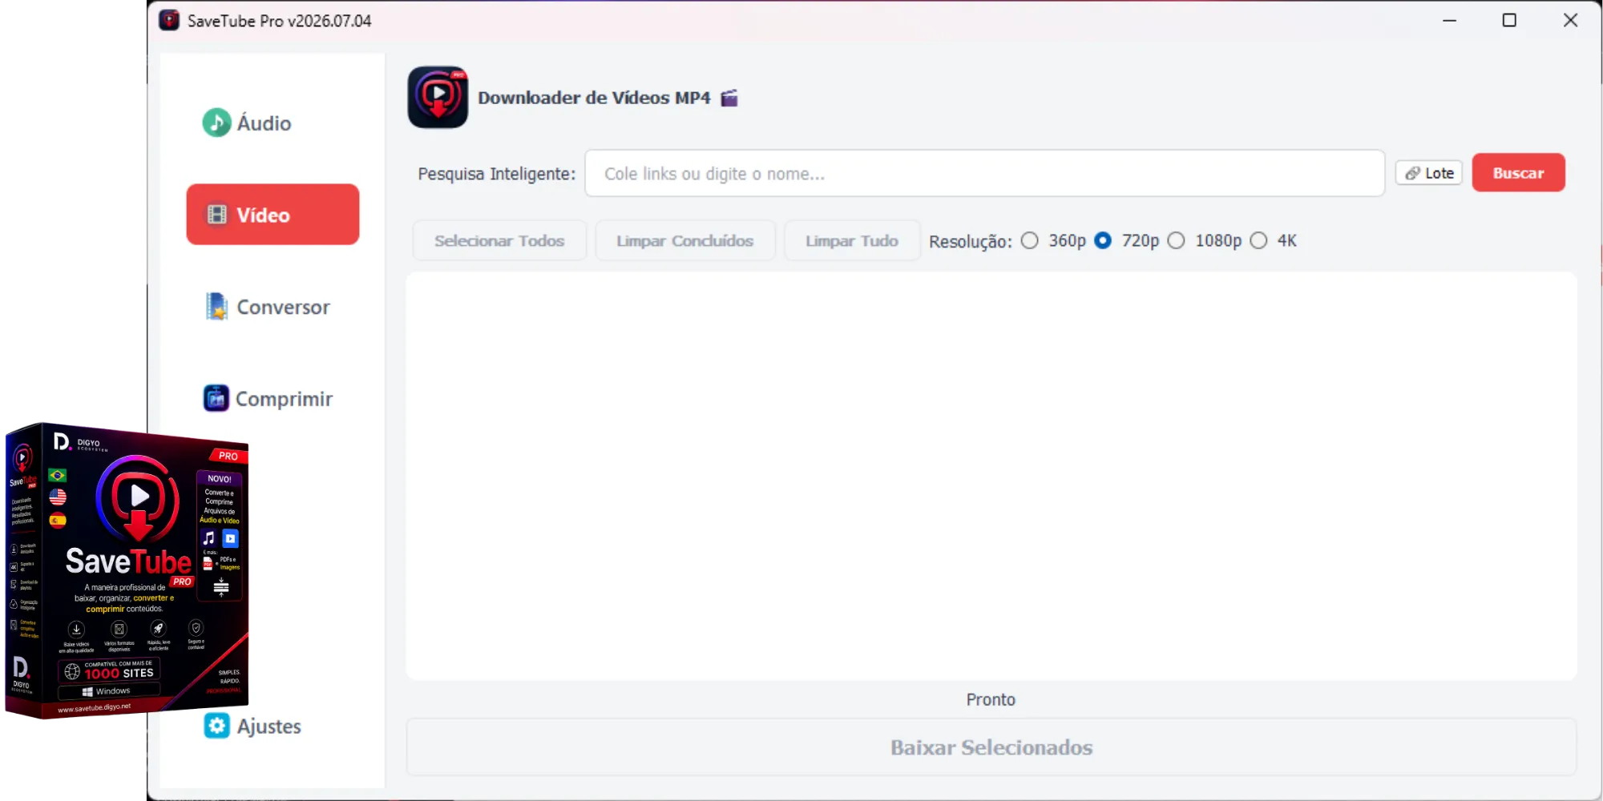Click the clapperboard icon beside the title
Image resolution: width=1603 pixels, height=801 pixels.
[729, 98]
